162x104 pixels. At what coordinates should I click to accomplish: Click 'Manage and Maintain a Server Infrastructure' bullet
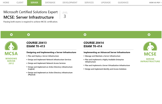103,56
